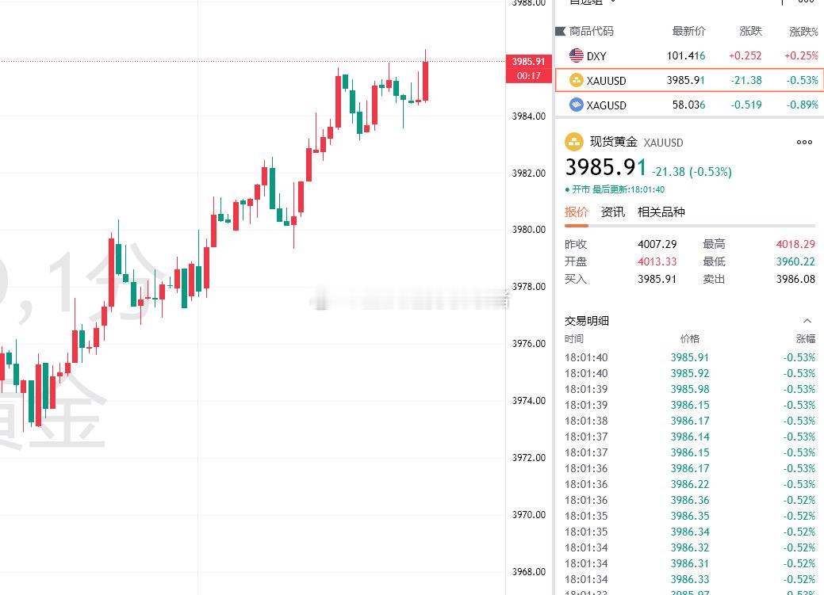
Task: Click the trade price 3986.33
Action: click(689, 579)
